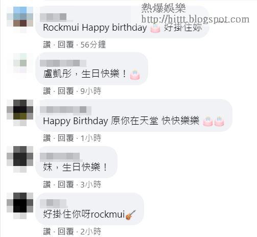The width and height of the screenshot is (257, 237).
Task: Reply to the Happy Birthday 天堂 comment
Action: point(65,138)
